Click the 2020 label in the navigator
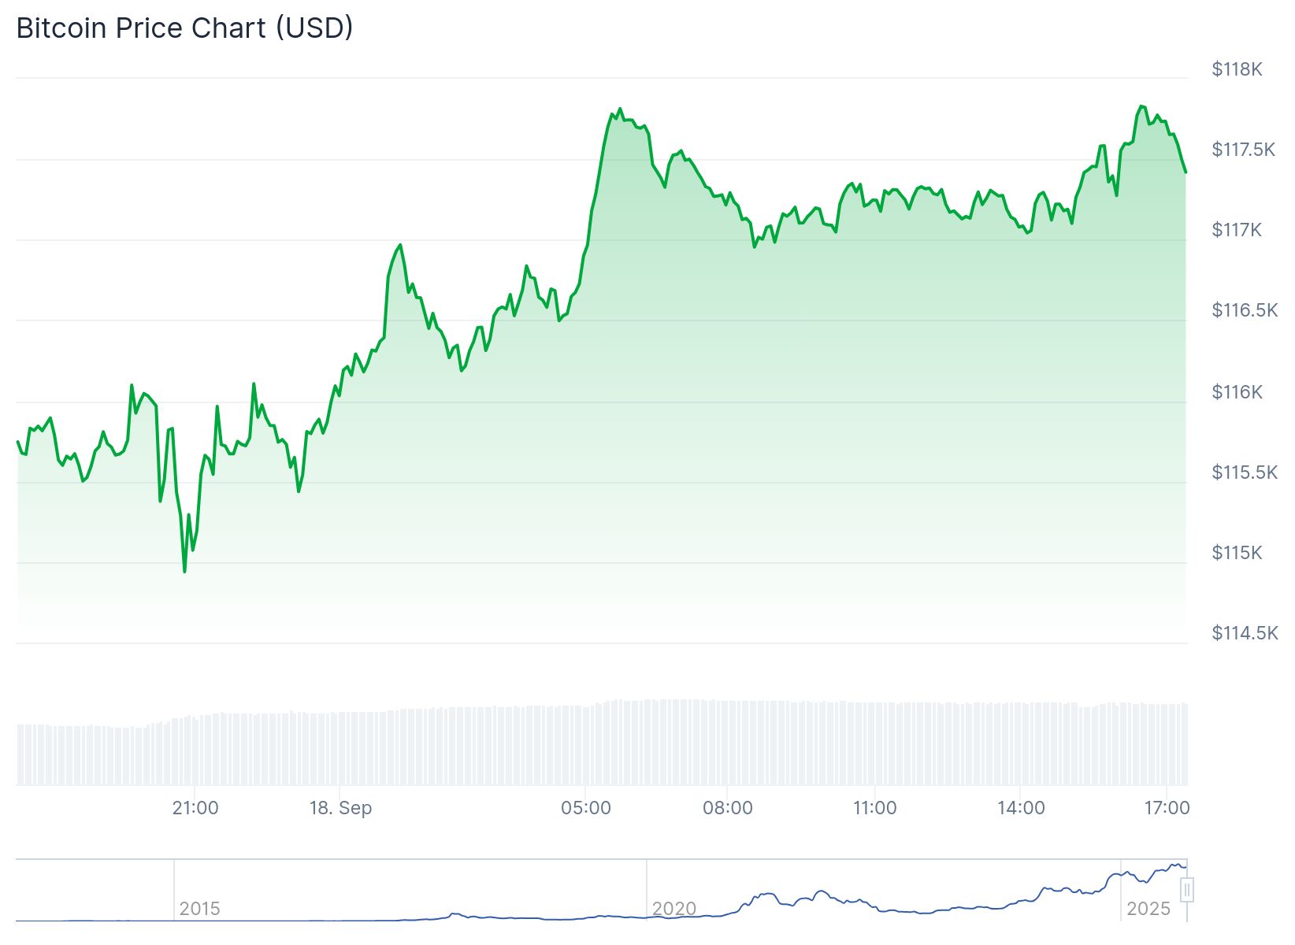 [673, 909]
